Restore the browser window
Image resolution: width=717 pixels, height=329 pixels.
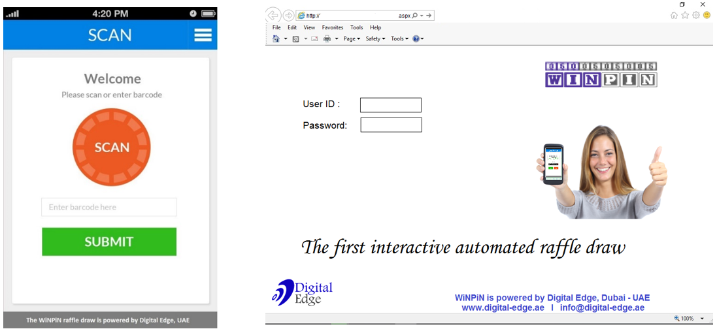pos(682,4)
